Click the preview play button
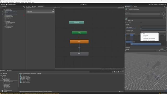Screen dimensions: 167x94 [x=126, y=51]
